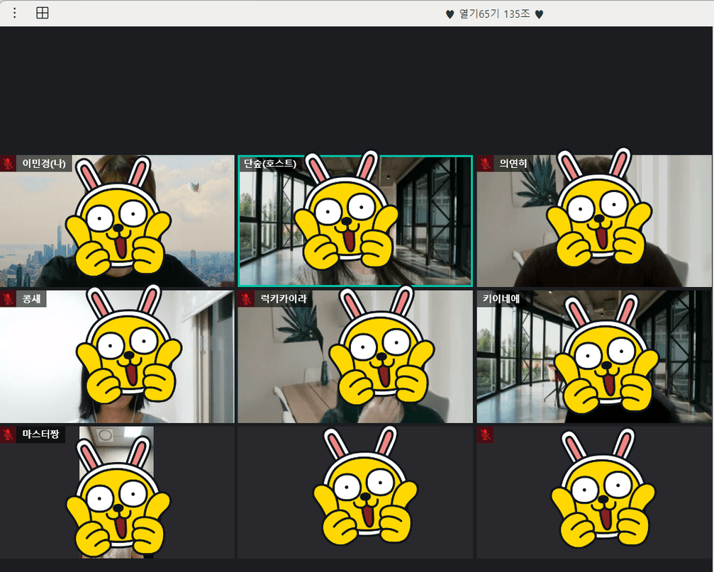Image resolution: width=714 pixels, height=572 pixels.
Task: Click the 럭키카이라 name label
Action: click(284, 299)
